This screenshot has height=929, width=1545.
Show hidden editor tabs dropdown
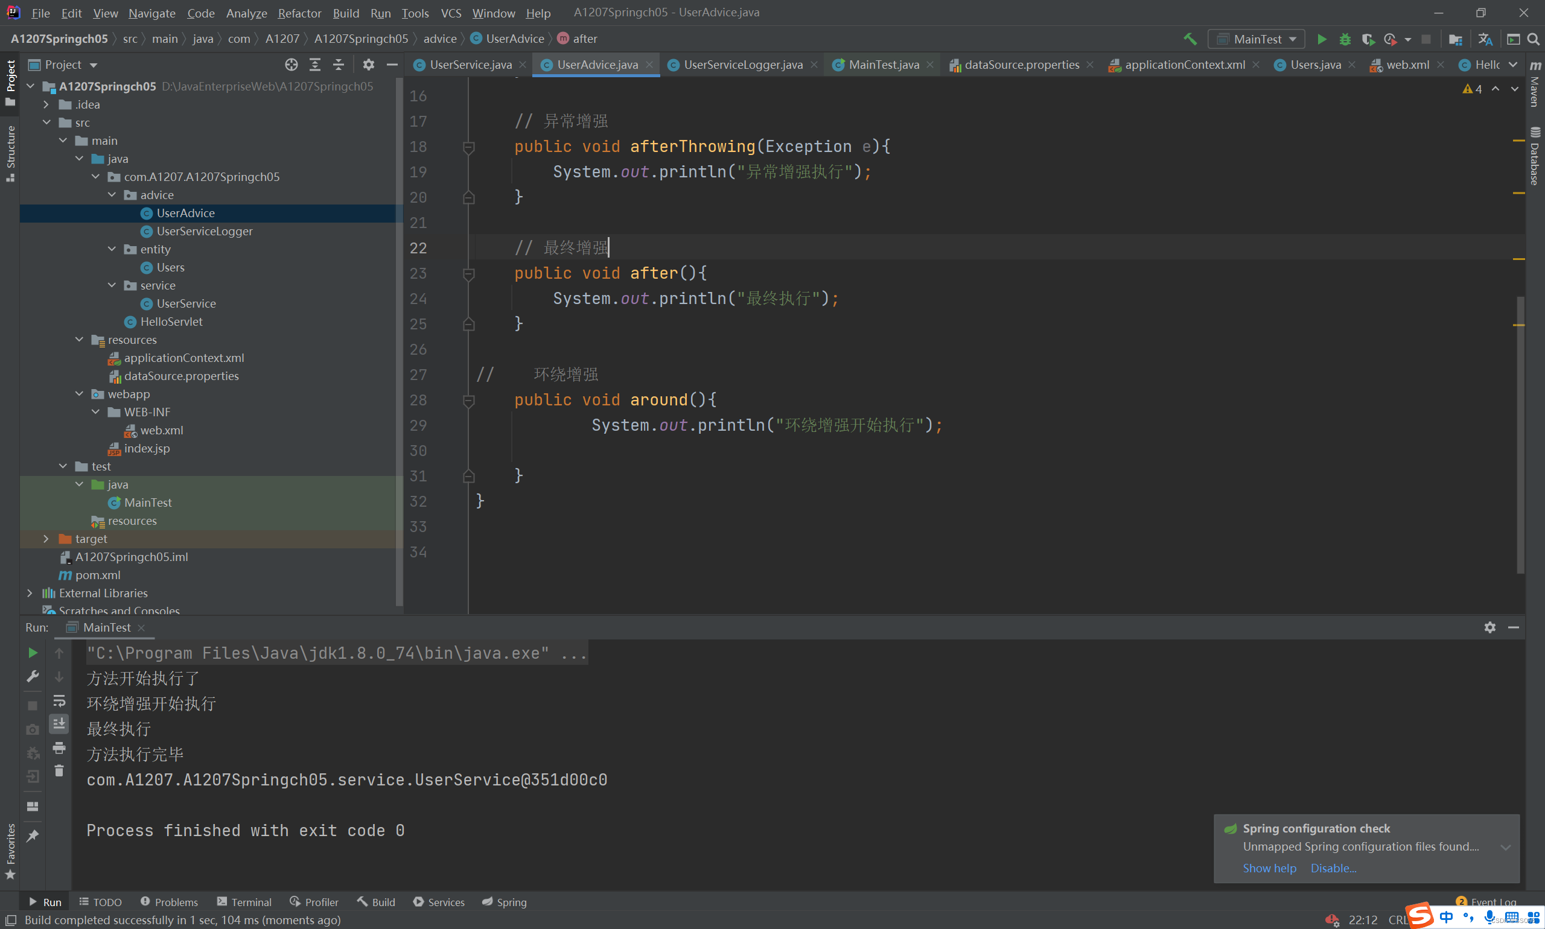tap(1513, 65)
